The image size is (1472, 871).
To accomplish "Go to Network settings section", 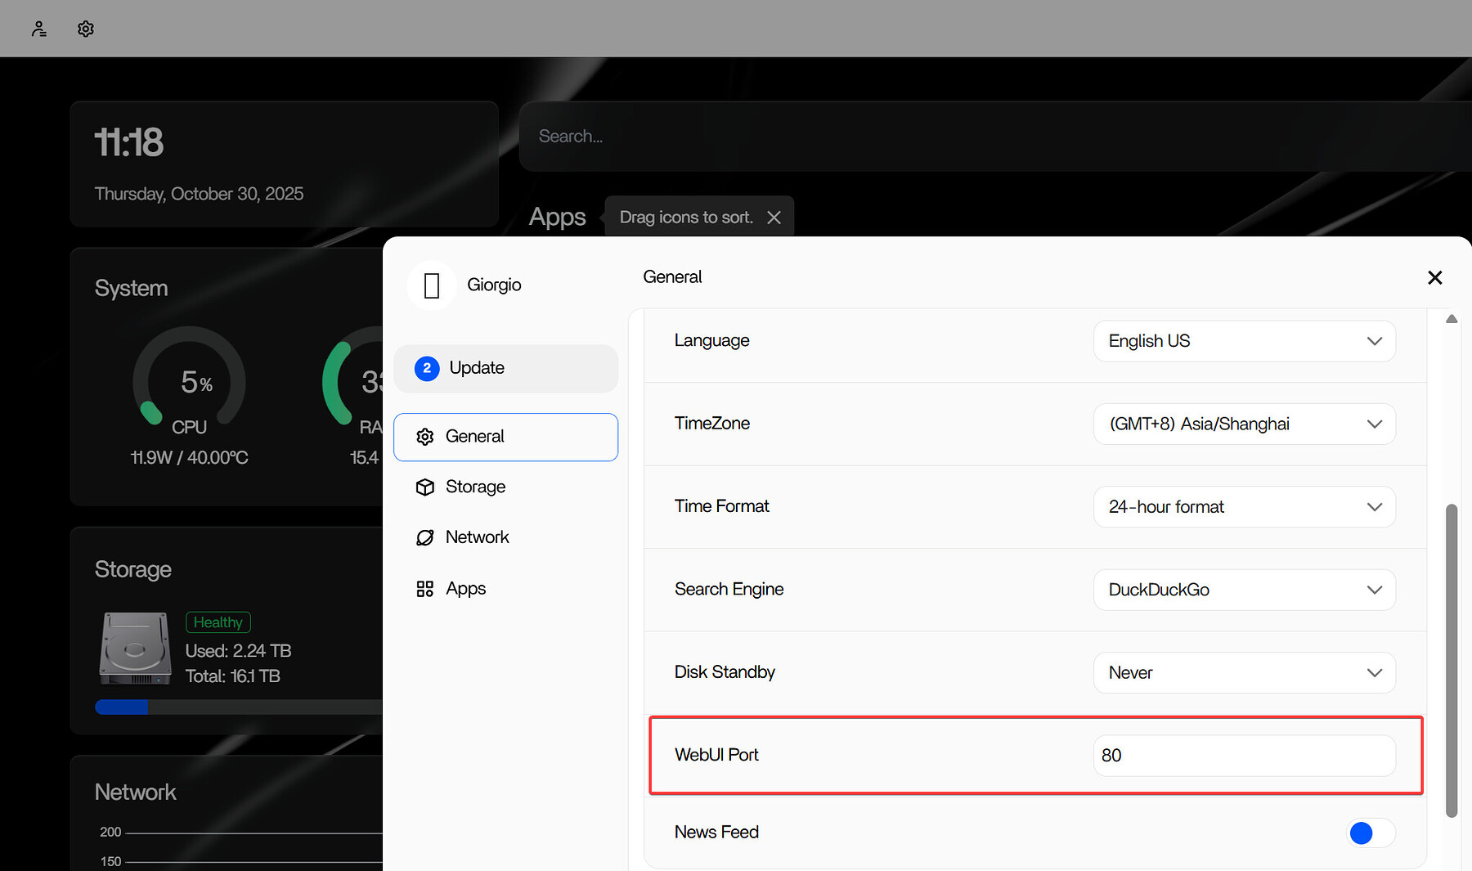I will (477, 537).
